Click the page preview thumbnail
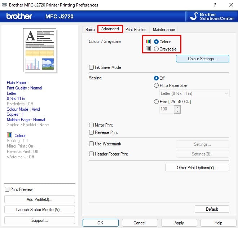Image resolution: width=238 pixels, height=228 pixels. (x=40, y=50)
